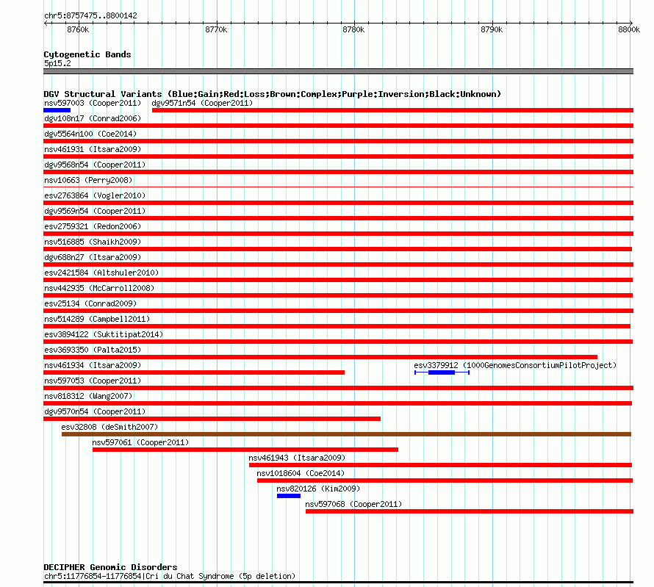Open nsv10663 (Perry2008) variant label
654x587 pixels.
[x=88, y=180]
